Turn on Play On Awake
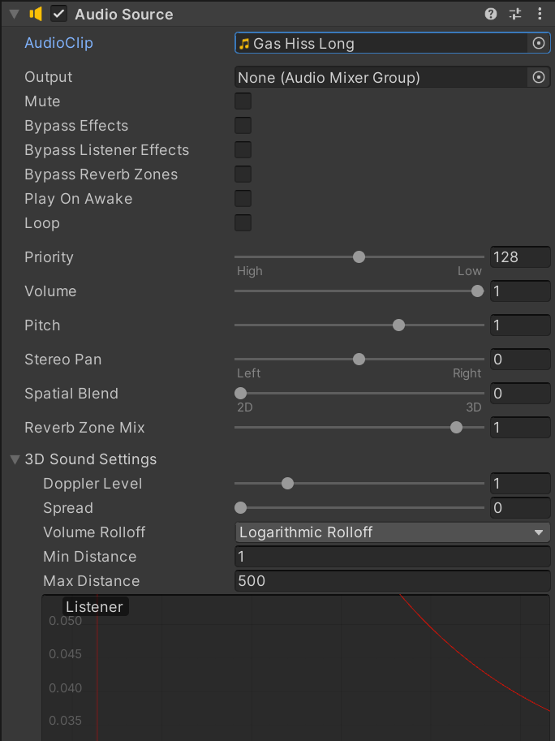The image size is (555, 741). [x=243, y=199]
